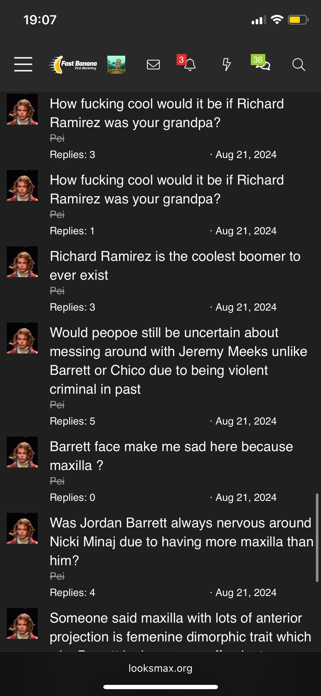321x696 pixels.
Task: Open the chat bubbles icon showing 36
Action: tap(263, 65)
